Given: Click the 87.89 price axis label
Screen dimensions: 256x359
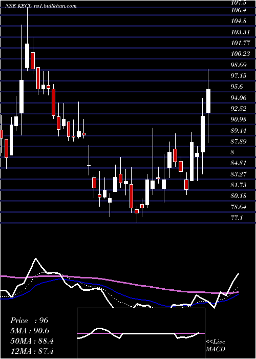Looking at the screenshot, I should 239,141.
